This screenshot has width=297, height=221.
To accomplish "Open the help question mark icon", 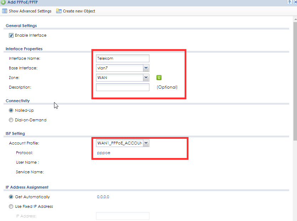I will [x=290, y=2].
